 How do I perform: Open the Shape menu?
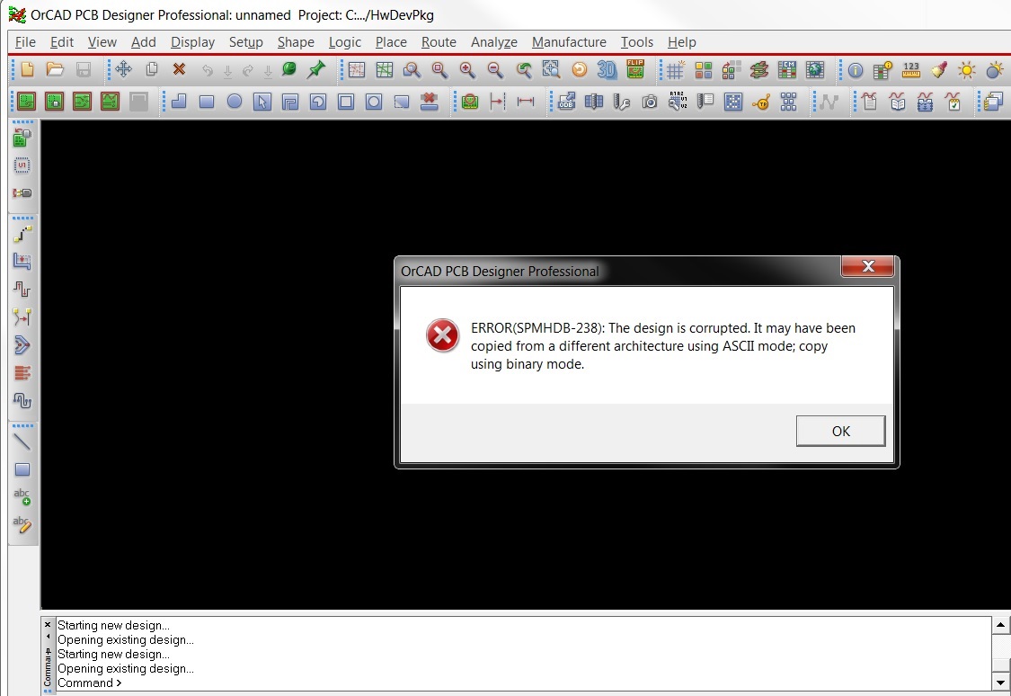(x=296, y=42)
